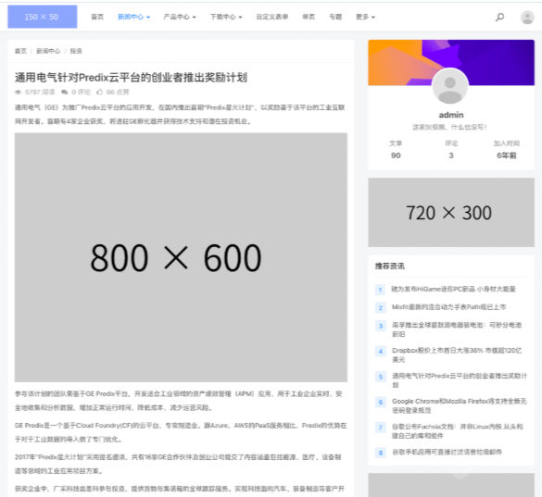Expand the 下载中心 dropdown menu
This screenshot has height=497, width=542.
[x=226, y=17]
